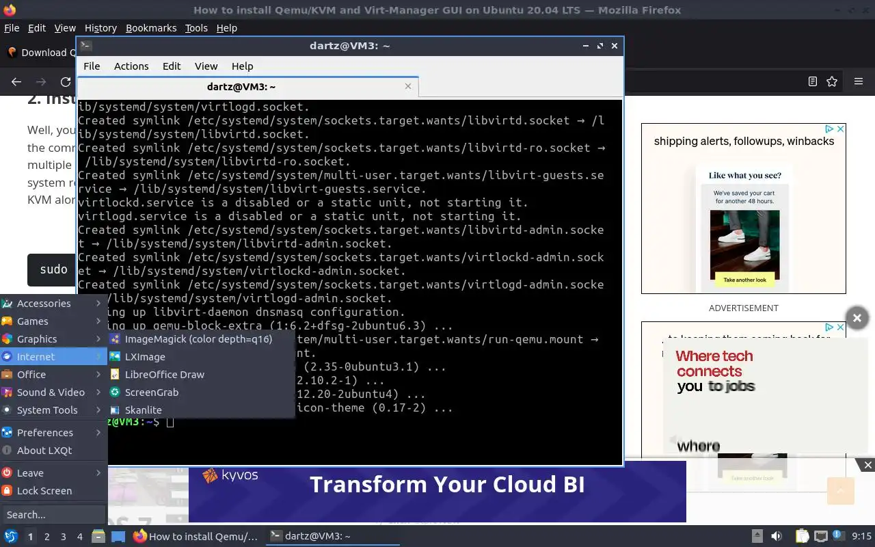Screen dimensions: 875x547
Task: Launch LXImage viewer
Action: coord(202,356)
